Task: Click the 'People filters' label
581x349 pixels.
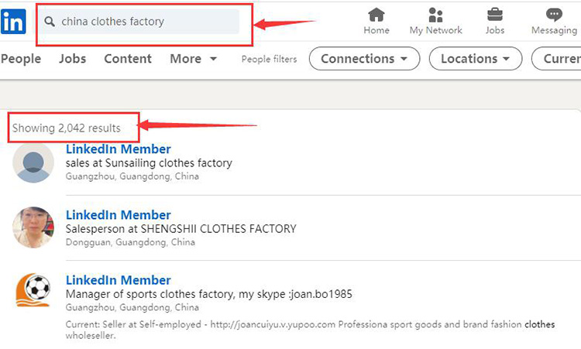Action: [270, 60]
